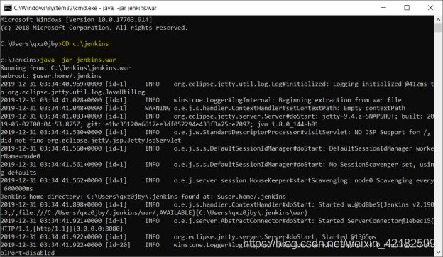Click the 'Microsoft Windows [Version 10.0.17763.914]' line

(x=76, y=20)
